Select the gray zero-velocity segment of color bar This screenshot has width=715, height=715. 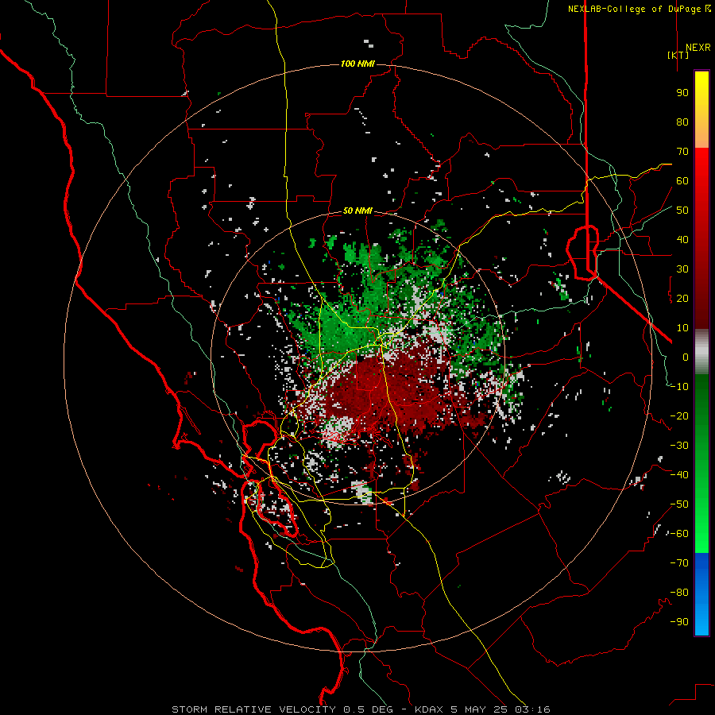pos(701,352)
